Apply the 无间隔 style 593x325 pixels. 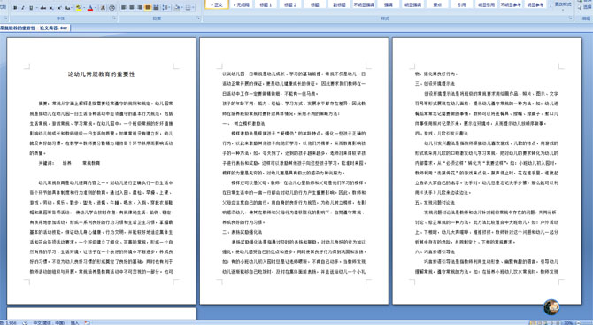coord(242,5)
